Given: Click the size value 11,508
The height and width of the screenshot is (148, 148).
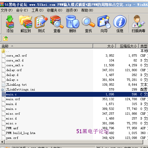Looking at the screenshot, I should pyautogui.click(x=109, y=65).
